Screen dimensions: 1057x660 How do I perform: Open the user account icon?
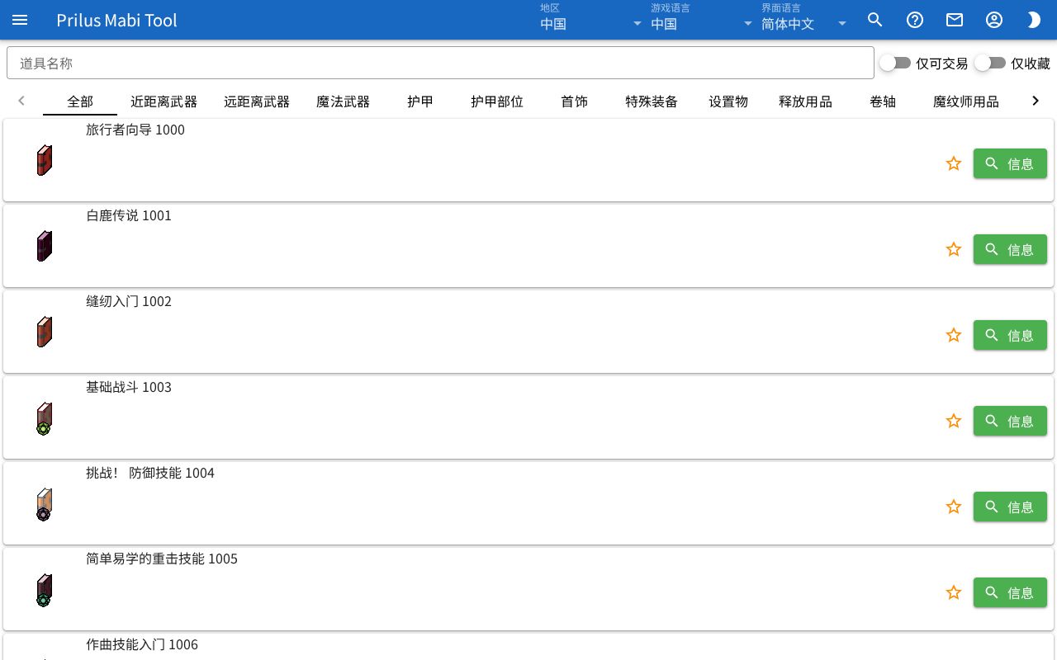pos(994,20)
